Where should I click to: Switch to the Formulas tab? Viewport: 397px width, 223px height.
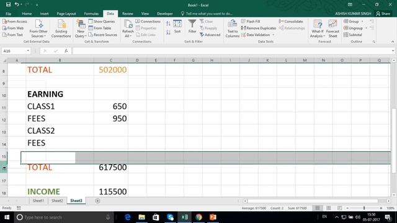click(x=91, y=14)
